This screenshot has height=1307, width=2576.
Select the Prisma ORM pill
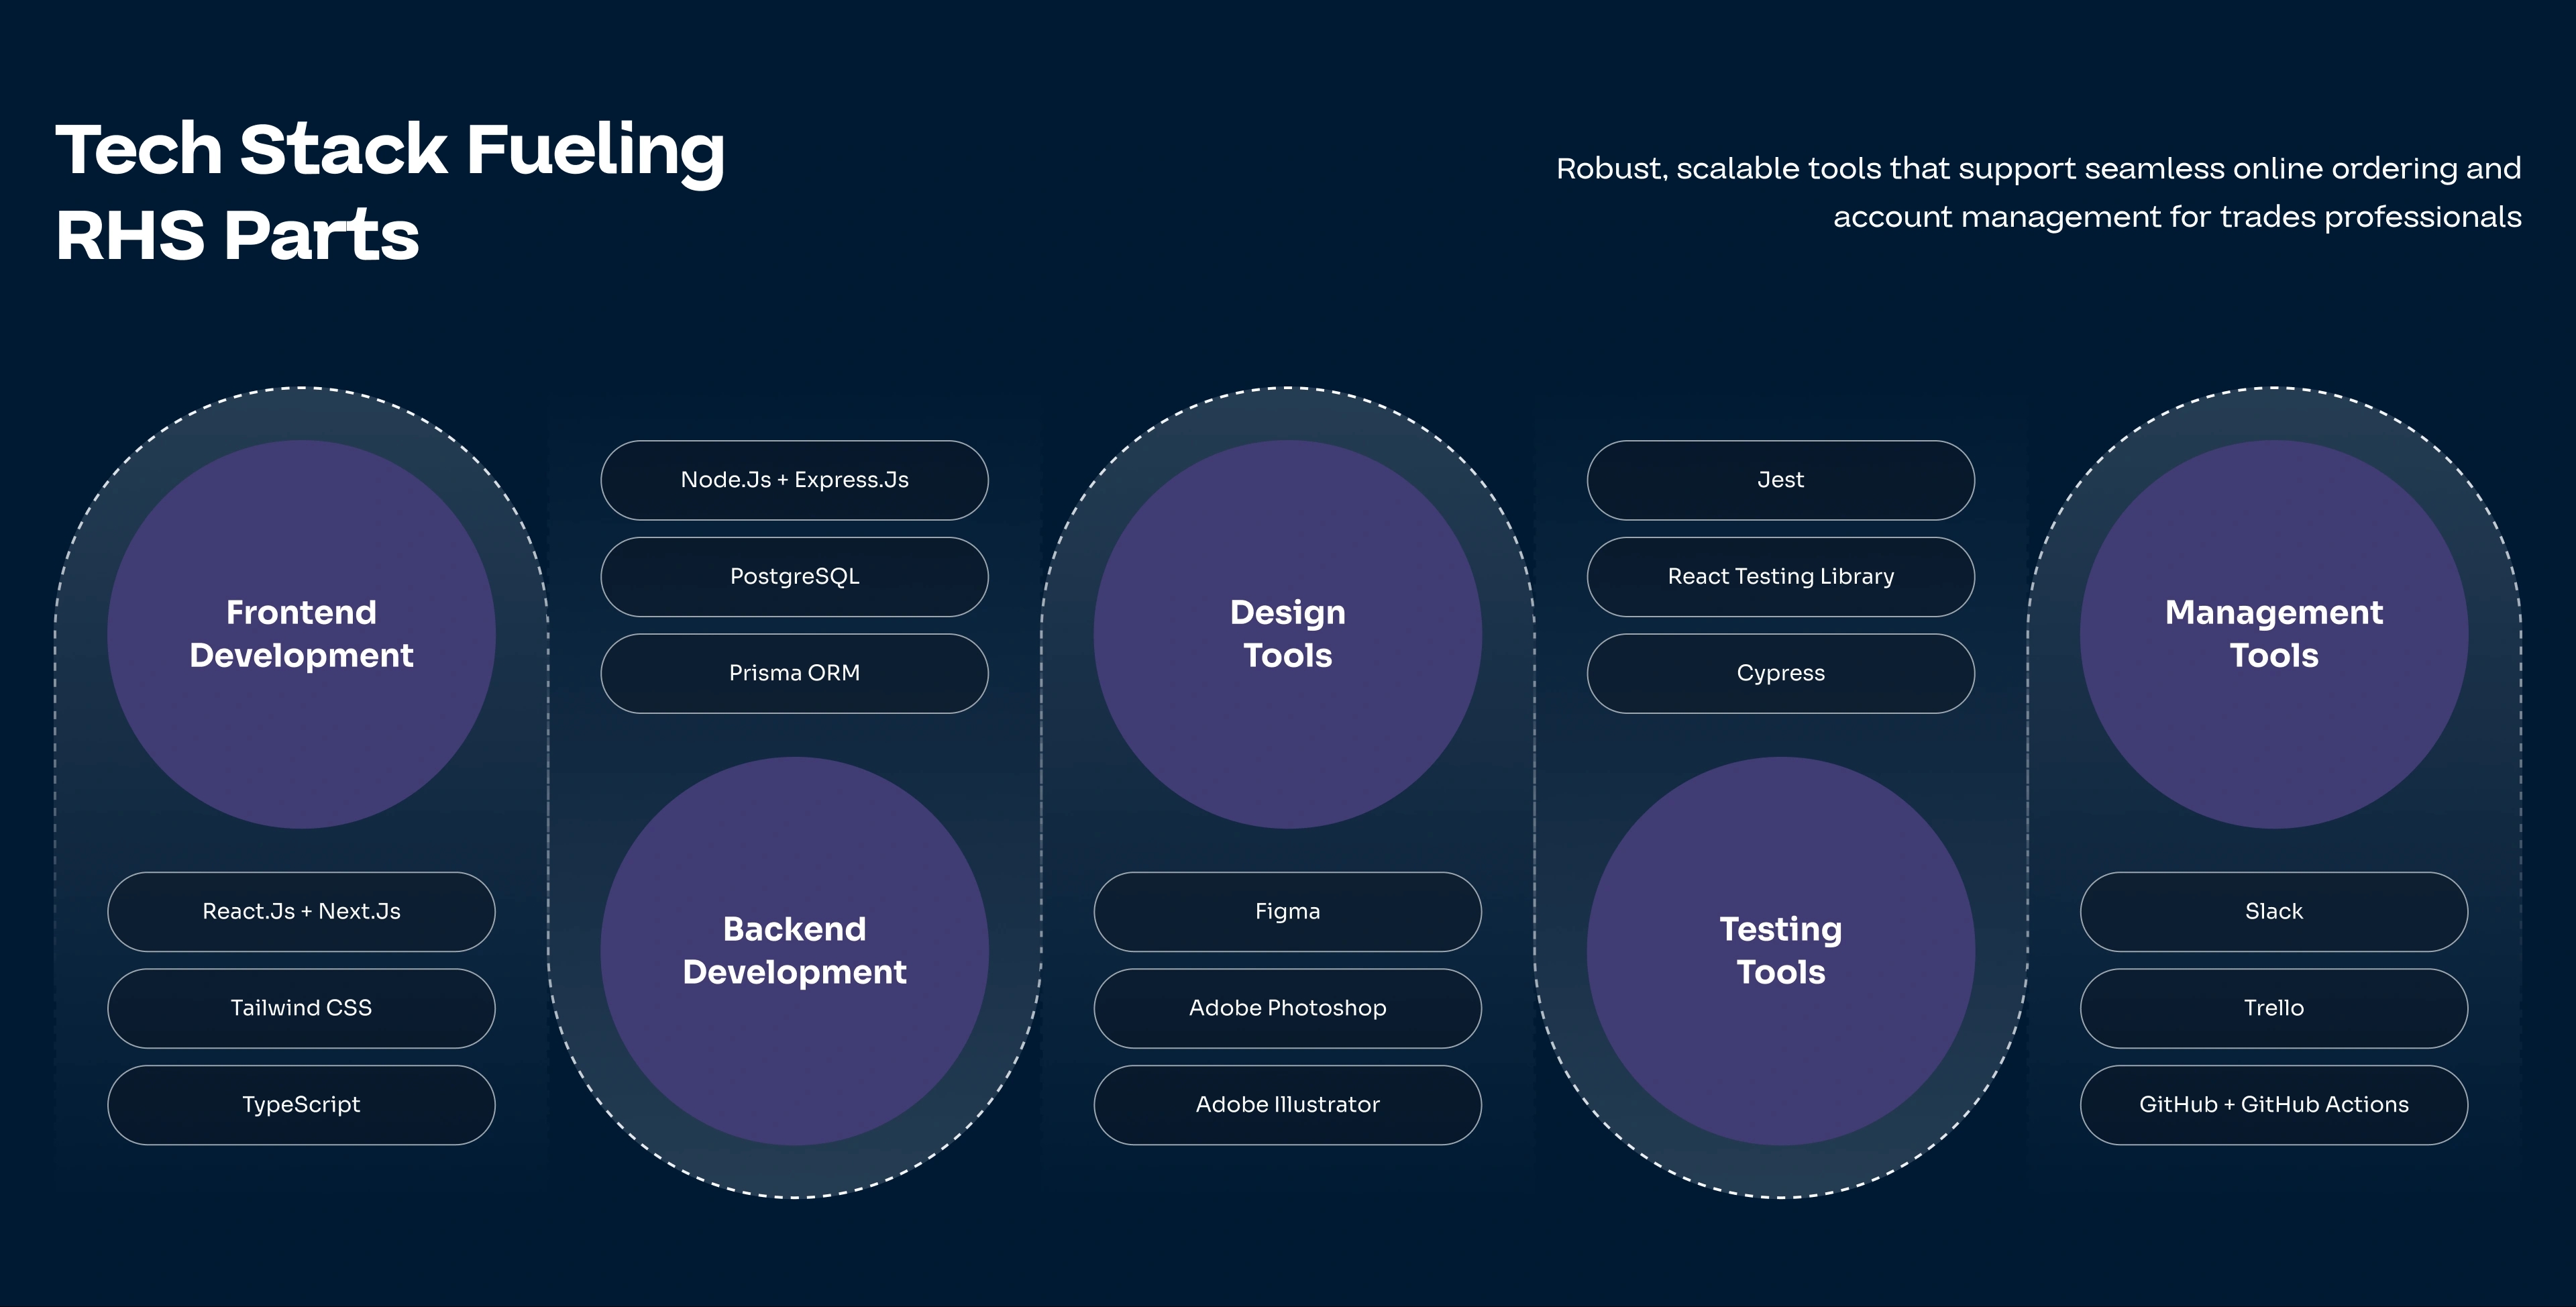coord(794,673)
